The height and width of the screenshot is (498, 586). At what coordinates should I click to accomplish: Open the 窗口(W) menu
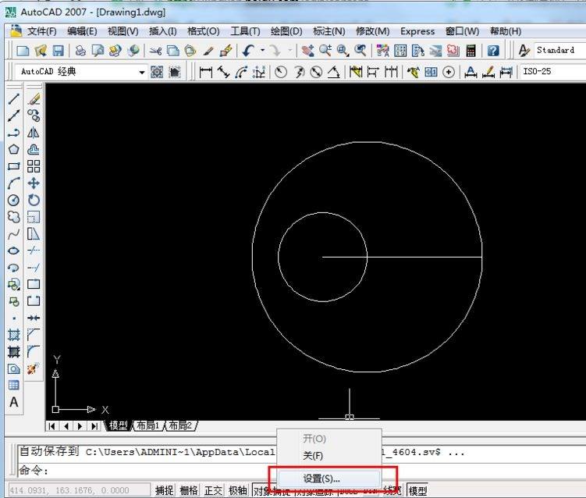462,31
